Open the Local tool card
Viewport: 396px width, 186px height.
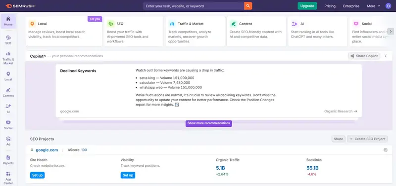point(64,32)
